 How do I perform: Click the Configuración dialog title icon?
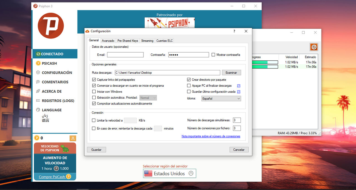click(87, 31)
